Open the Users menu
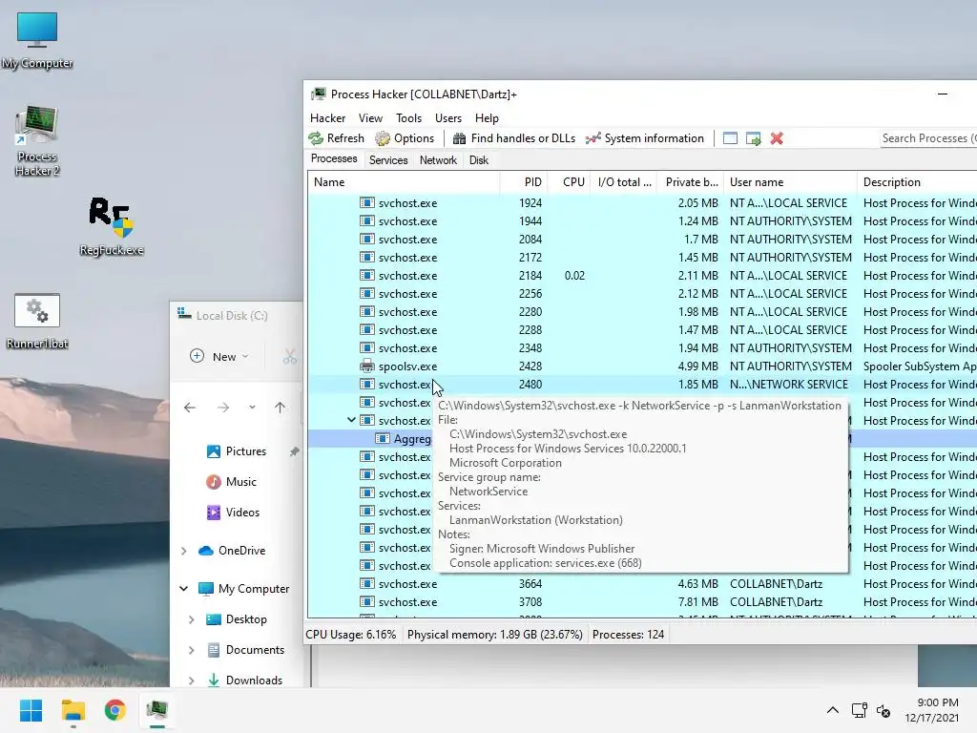The image size is (977, 733). pyautogui.click(x=448, y=117)
